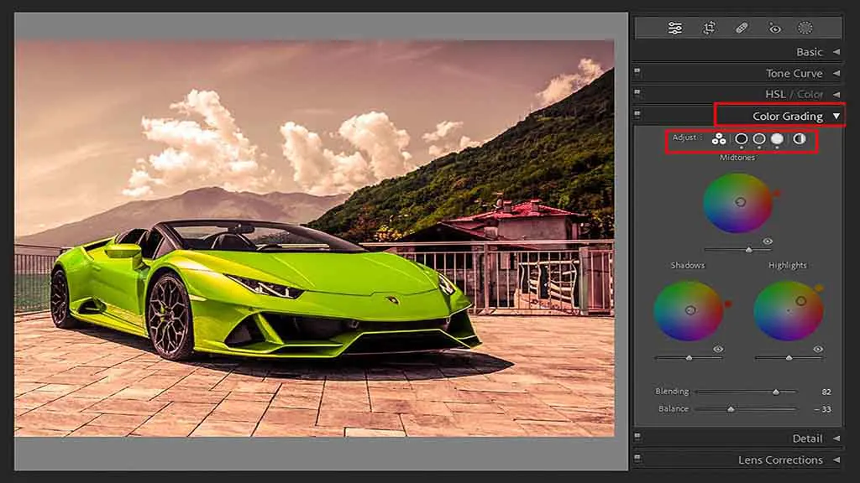Click the Balance slider handle
The width and height of the screenshot is (860, 483).
(731, 409)
